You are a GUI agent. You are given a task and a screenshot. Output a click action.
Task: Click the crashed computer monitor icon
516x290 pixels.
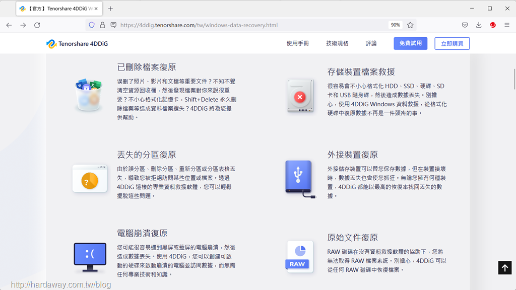click(x=90, y=257)
